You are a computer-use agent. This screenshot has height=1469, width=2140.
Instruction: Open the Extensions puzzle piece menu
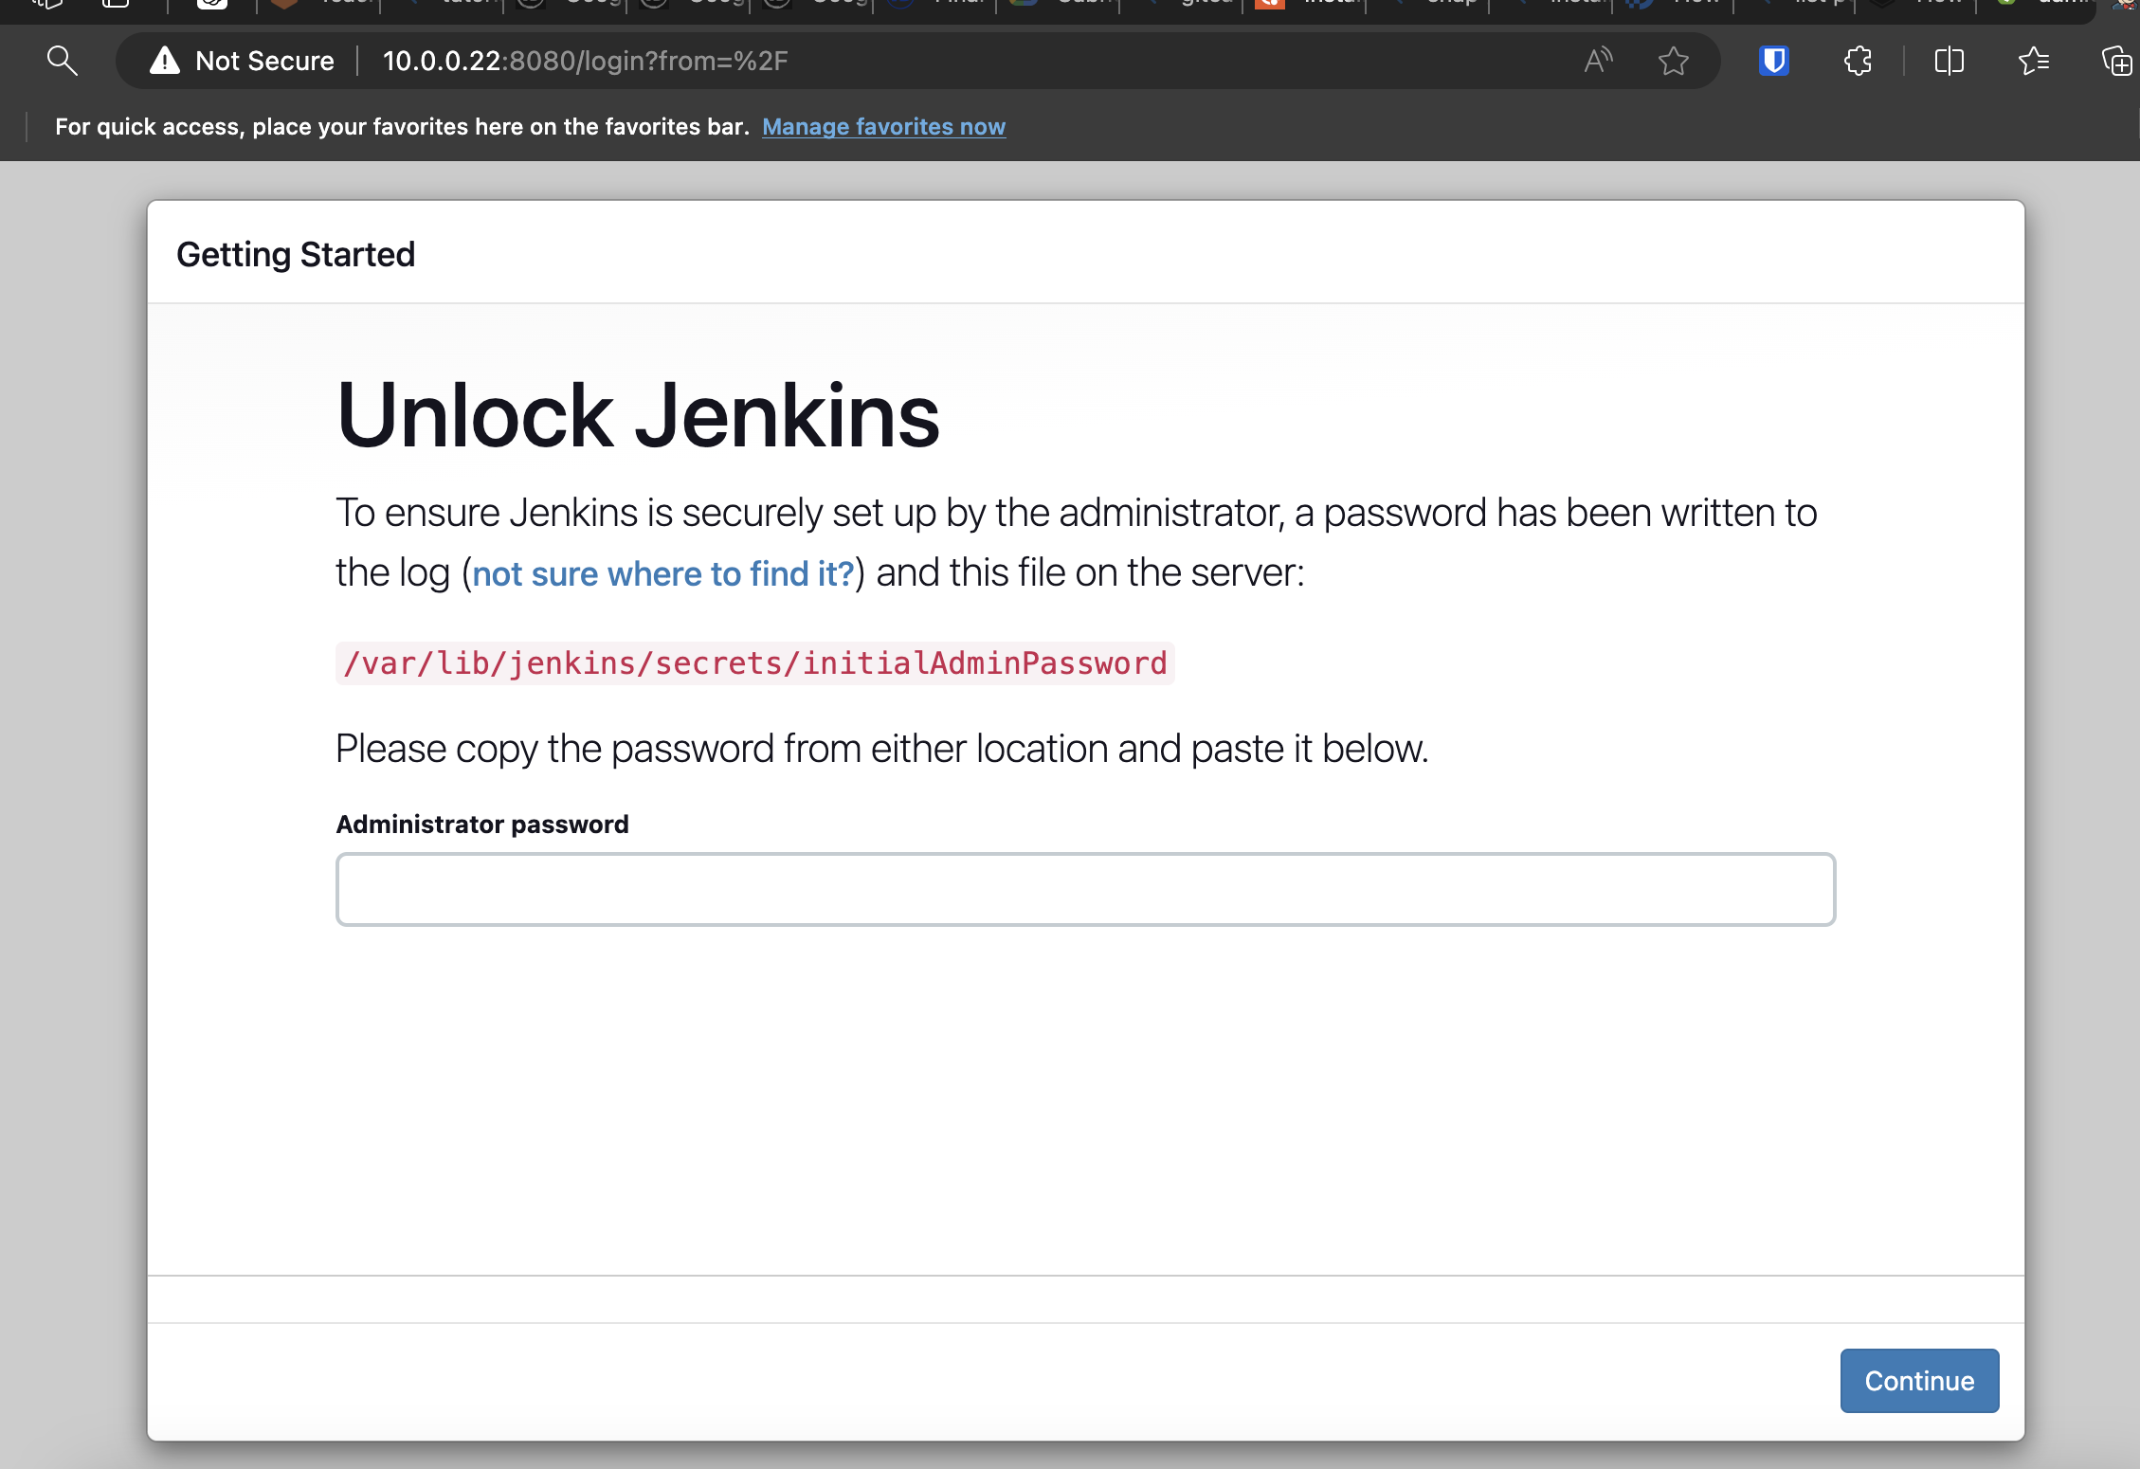[x=1858, y=61]
